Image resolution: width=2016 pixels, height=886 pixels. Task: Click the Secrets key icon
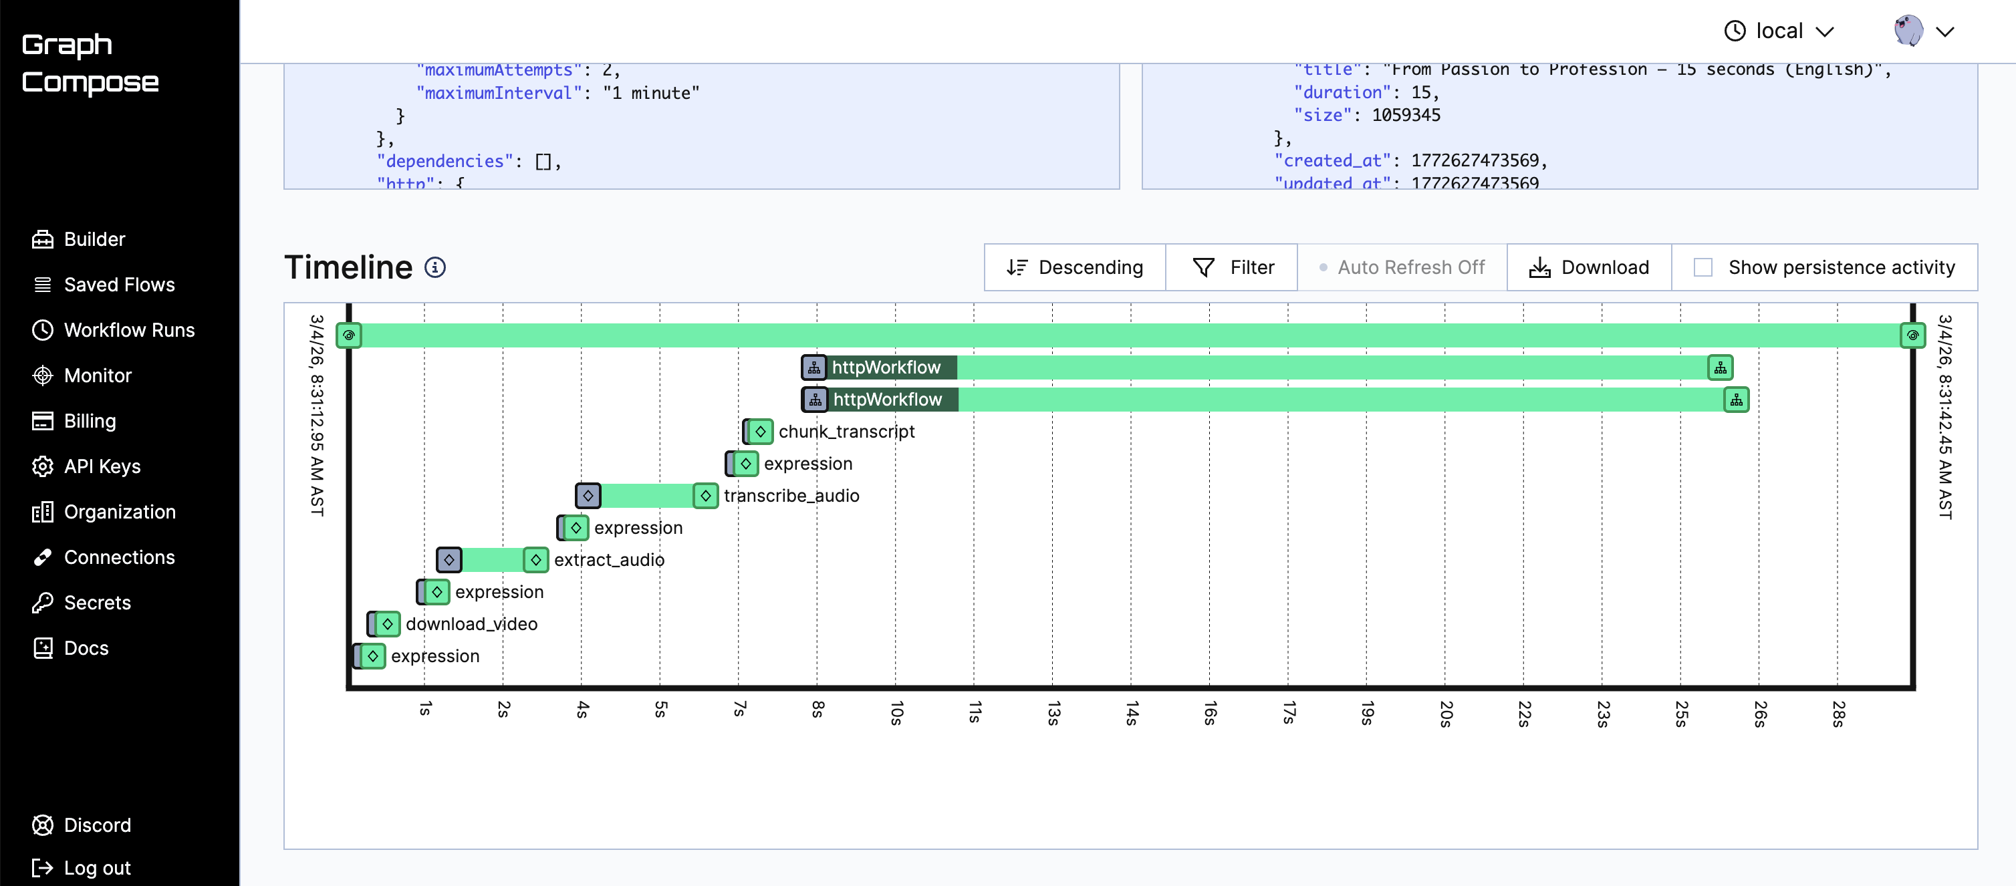[42, 602]
